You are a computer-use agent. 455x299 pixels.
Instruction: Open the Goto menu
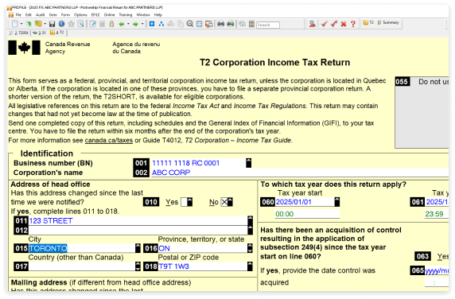pos(53,15)
